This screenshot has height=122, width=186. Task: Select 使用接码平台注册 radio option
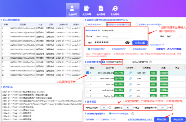coord(103,62)
